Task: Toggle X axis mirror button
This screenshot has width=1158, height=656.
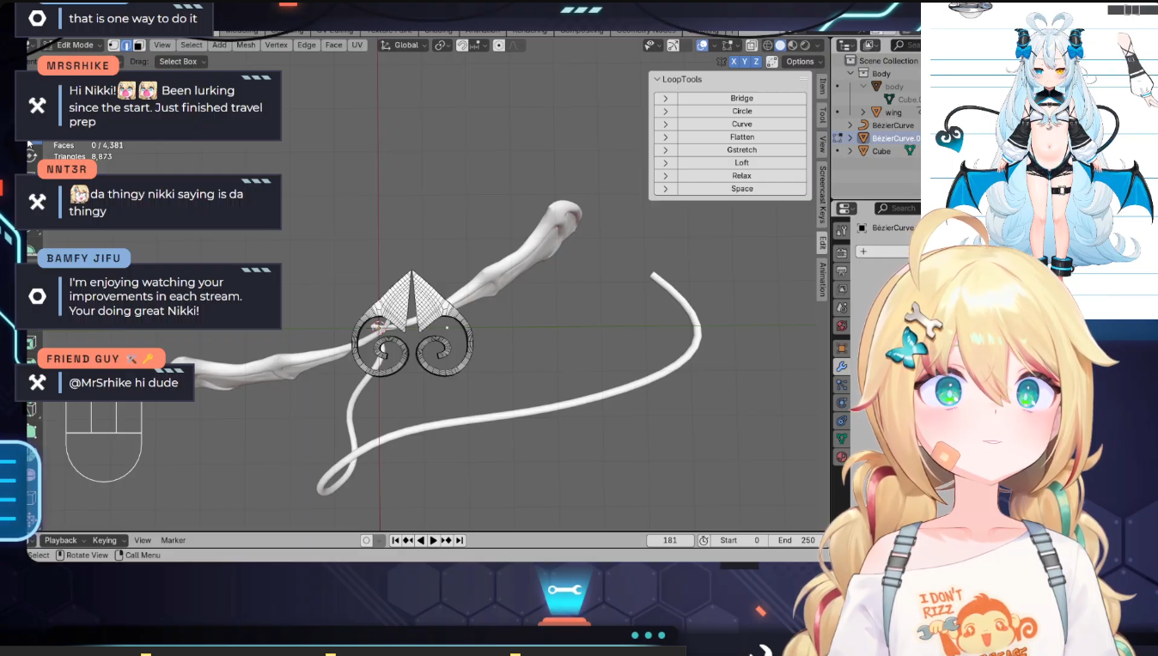Action: coord(734,62)
